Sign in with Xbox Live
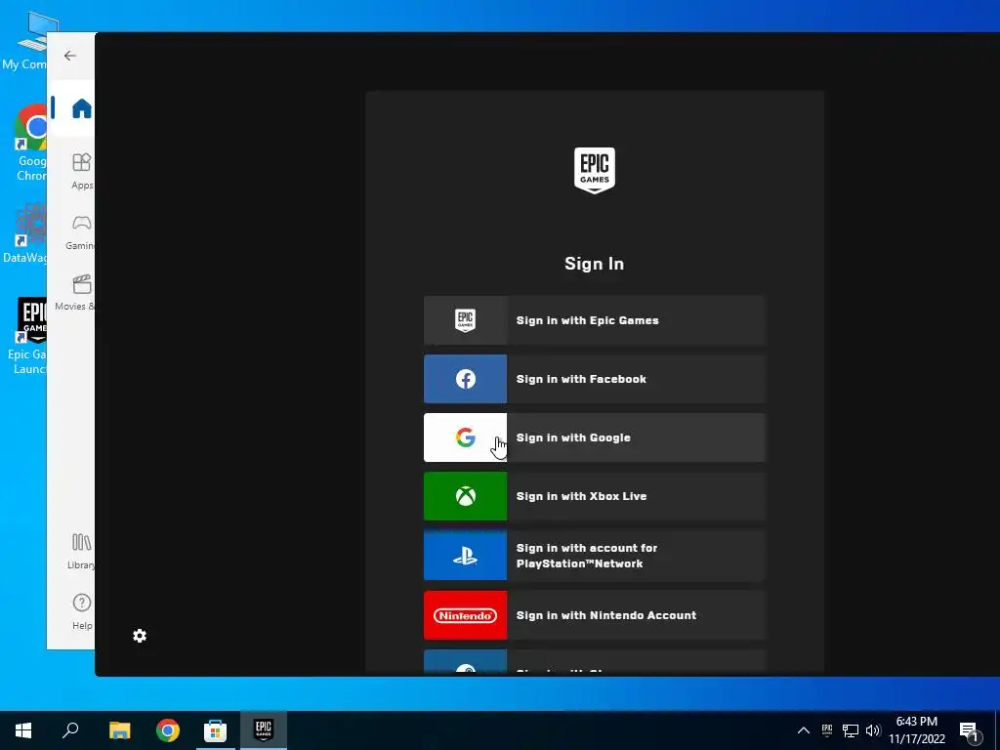This screenshot has width=1000, height=750. 595,496
